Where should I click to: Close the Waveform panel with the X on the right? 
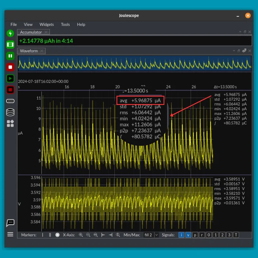tap(250, 51)
